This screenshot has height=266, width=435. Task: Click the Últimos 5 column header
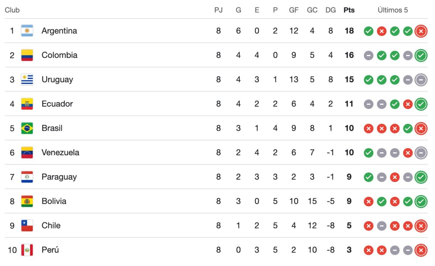(x=393, y=10)
